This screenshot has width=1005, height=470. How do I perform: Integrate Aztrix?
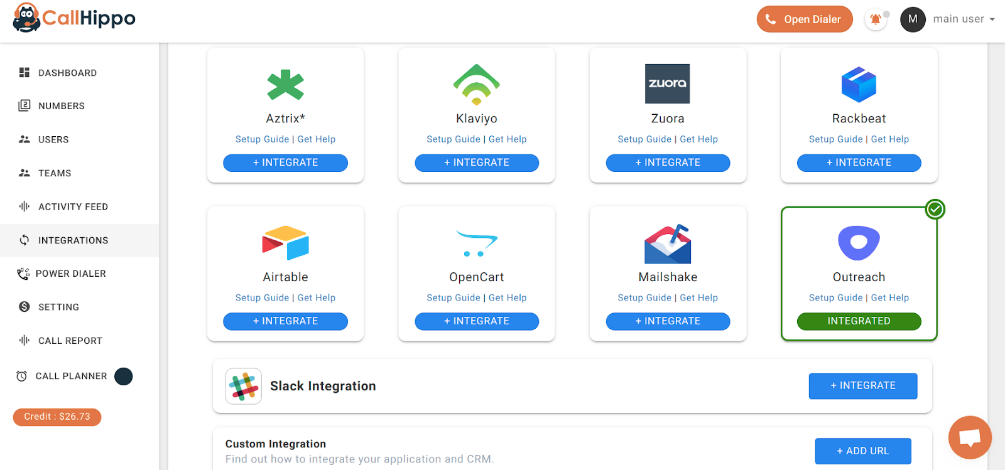click(286, 163)
